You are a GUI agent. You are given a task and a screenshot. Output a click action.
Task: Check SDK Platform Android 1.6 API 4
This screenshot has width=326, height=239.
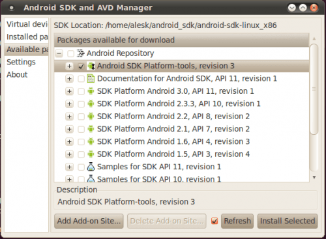tap(81, 142)
